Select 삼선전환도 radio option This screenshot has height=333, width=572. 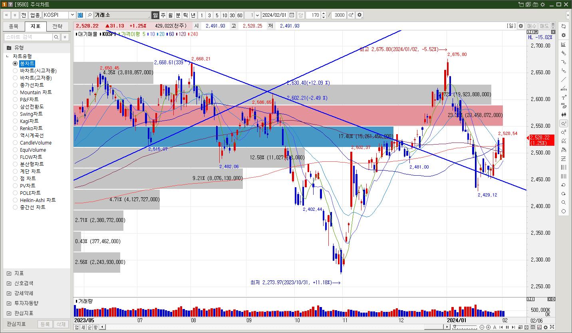[15, 107]
